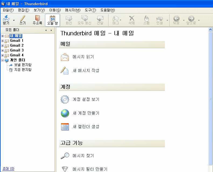The width and height of the screenshot is (213, 172).
Task: Expand the 내 메일 account tree
Action: [2, 36]
